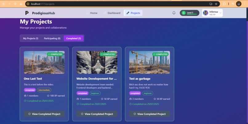
Task: Click the install app icon in address bar
Action: [211, 4]
